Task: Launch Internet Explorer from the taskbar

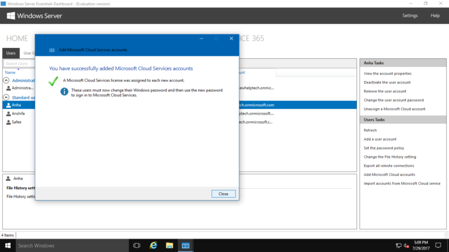Action: [153, 246]
